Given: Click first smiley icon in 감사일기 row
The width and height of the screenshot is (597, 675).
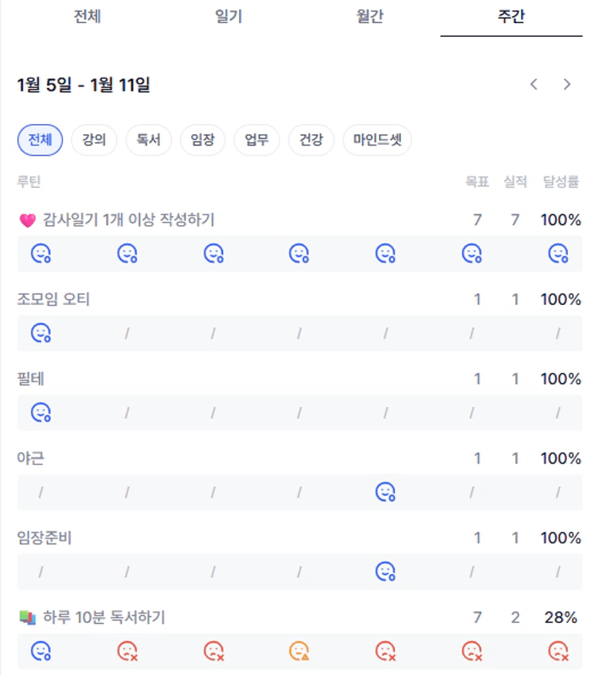Looking at the screenshot, I should tap(40, 253).
